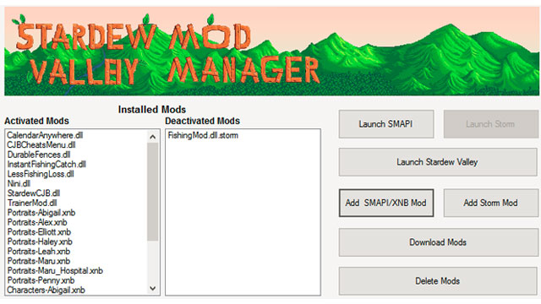
Task: Click the grayed-out Launch Storm button
Action: (490, 124)
